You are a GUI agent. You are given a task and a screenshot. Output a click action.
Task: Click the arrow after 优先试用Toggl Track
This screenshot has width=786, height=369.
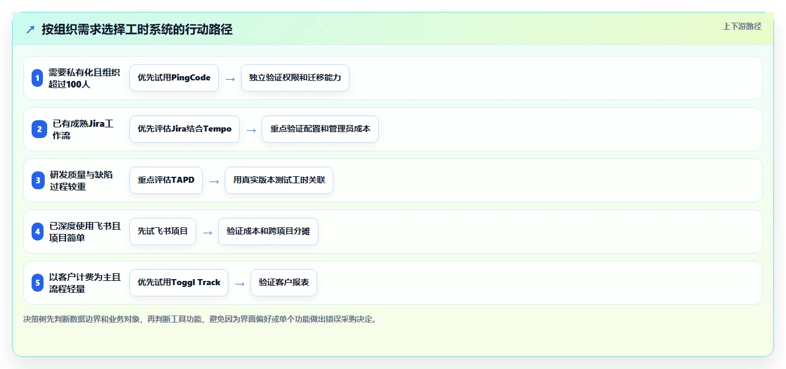click(x=240, y=283)
